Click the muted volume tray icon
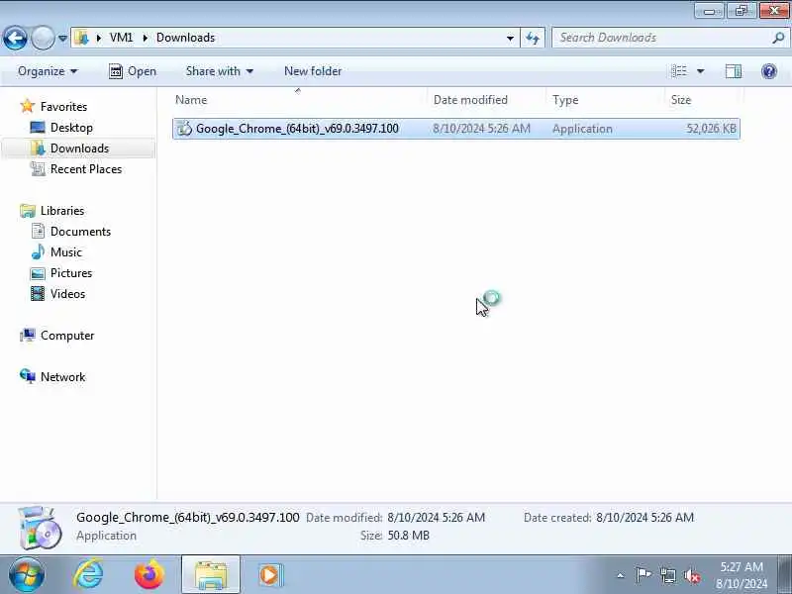The image size is (792, 594). (692, 575)
